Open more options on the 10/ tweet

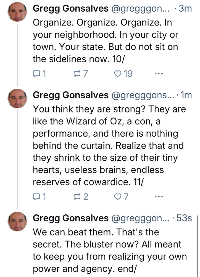[159, 74]
